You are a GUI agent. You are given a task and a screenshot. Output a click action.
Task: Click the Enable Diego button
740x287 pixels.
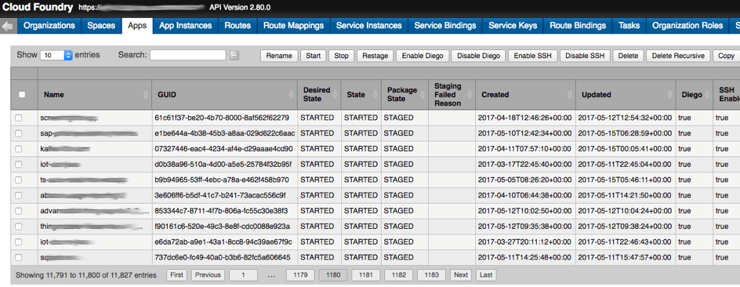click(423, 56)
